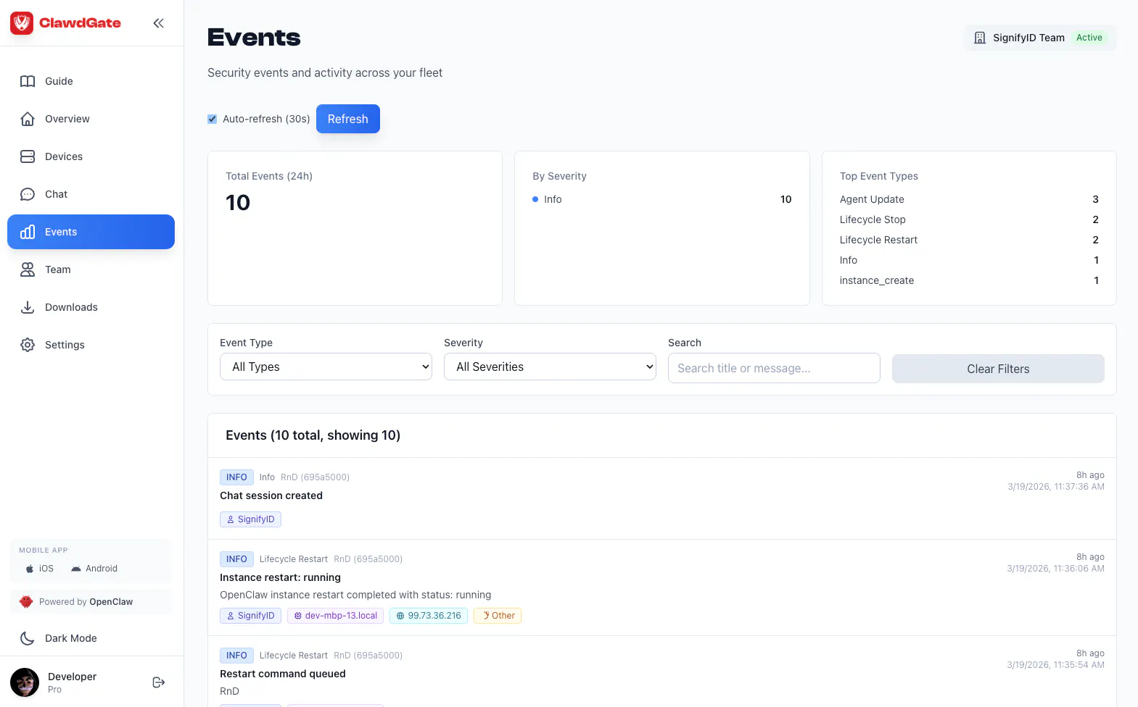Image resolution: width=1138 pixels, height=707 pixels.
Task: Click the Apple iOS icon
Action: [x=30, y=569]
